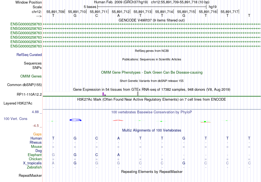
Task: Click the orange Gaps label
Action: pos(37,134)
